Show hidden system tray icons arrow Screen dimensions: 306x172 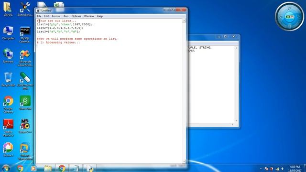click(x=261, y=169)
